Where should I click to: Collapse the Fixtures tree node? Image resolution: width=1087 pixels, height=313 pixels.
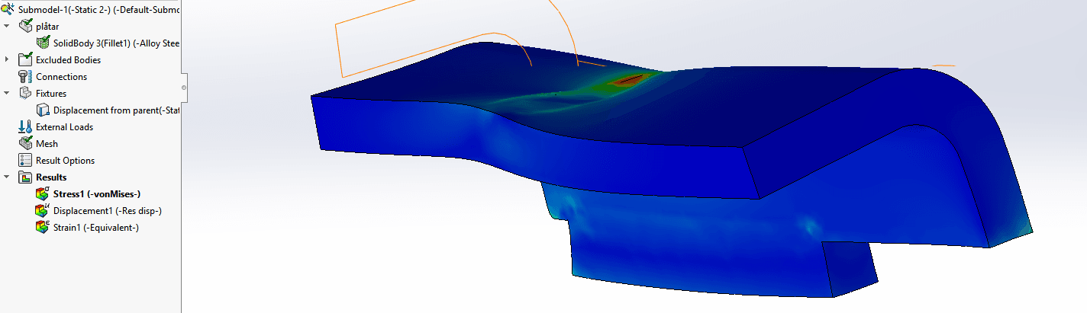click(x=7, y=94)
